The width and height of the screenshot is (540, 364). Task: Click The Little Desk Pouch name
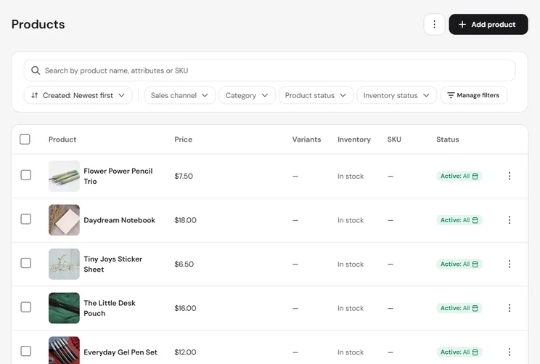[x=109, y=308]
